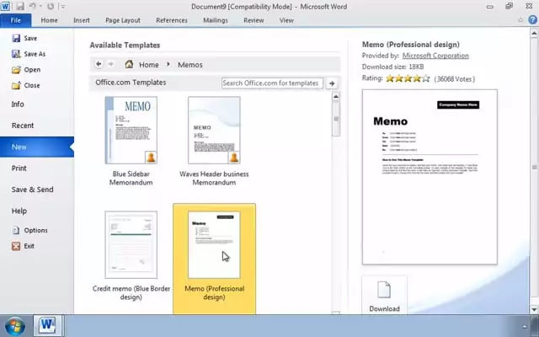Click the templates Forward arrow
Viewport: 539px width, 337px height.
pyautogui.click(x=110, y=64)
